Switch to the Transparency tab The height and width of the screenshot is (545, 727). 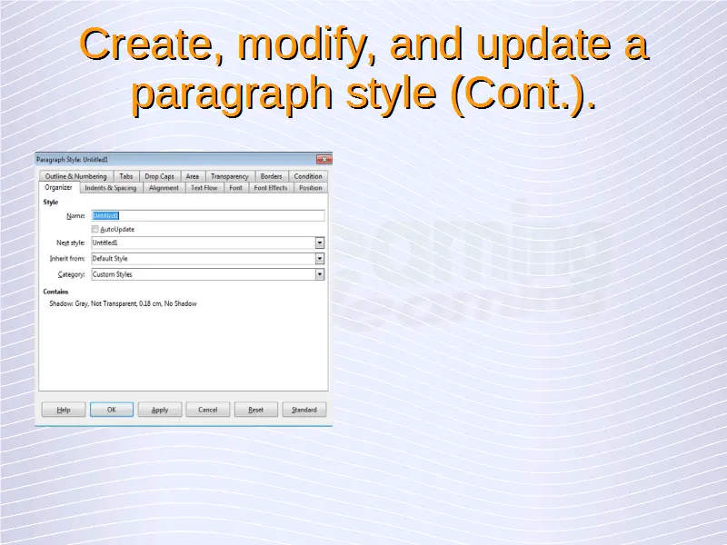tap(229, 176)
